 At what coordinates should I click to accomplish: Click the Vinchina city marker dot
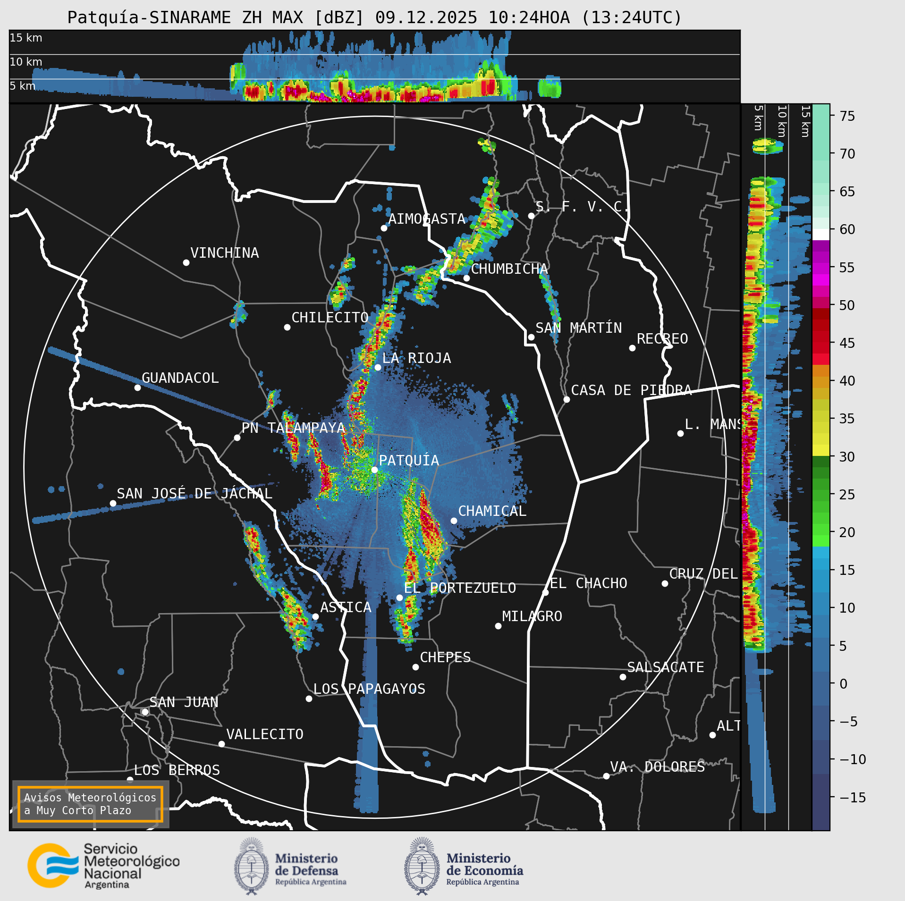pos(186,262)
